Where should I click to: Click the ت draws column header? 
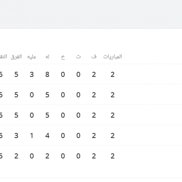(x=78, y=57)
